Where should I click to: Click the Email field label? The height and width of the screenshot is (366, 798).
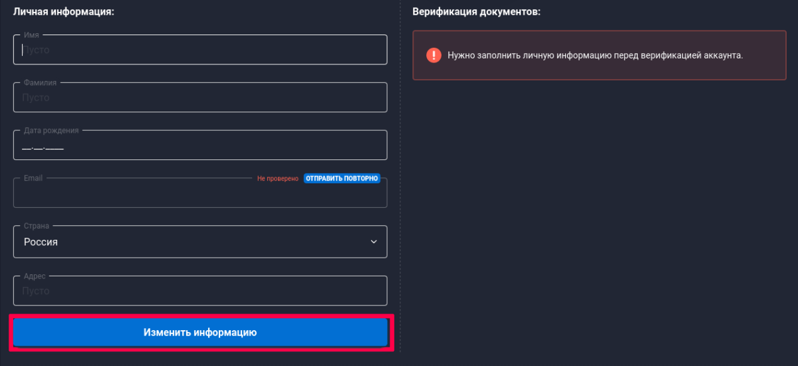pos(33,179)
